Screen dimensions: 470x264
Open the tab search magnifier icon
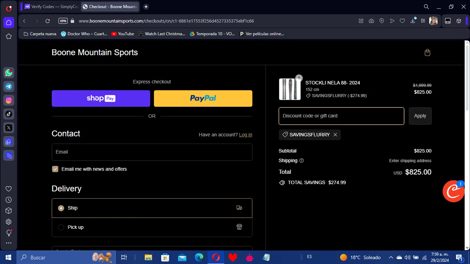pyautogui.click(x=426, y=7)
